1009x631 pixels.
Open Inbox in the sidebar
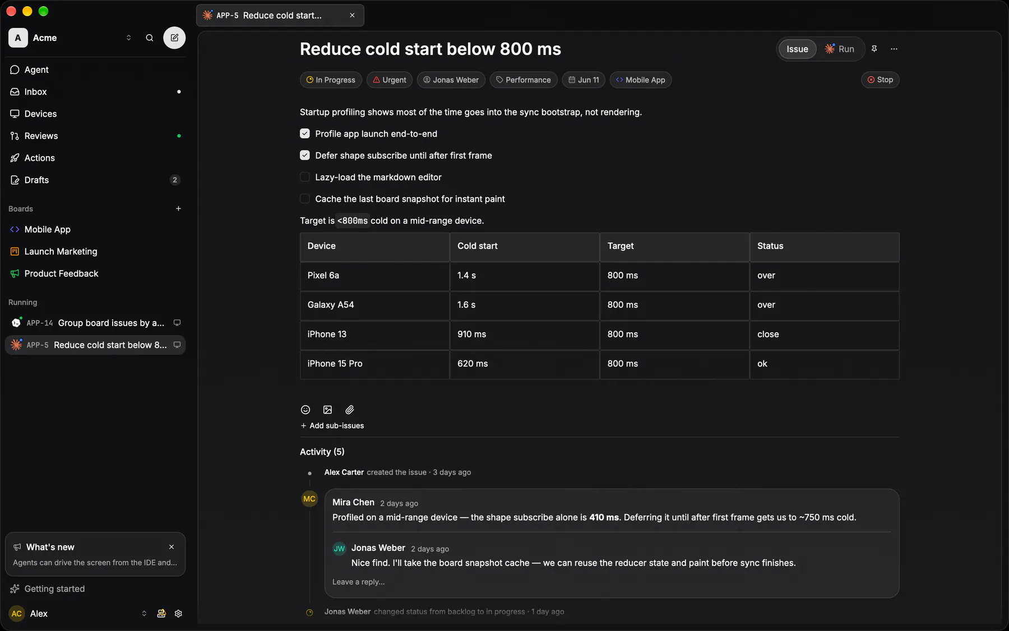coord(95,91)
